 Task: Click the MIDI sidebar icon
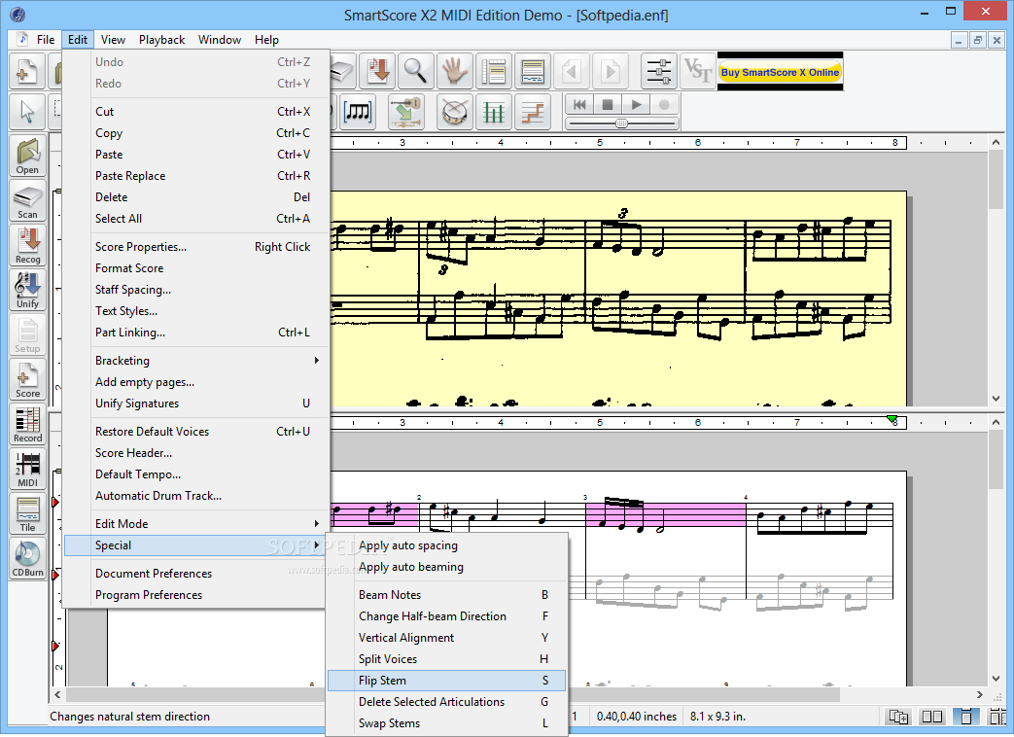pyautogui.click(x=27, y=469)
